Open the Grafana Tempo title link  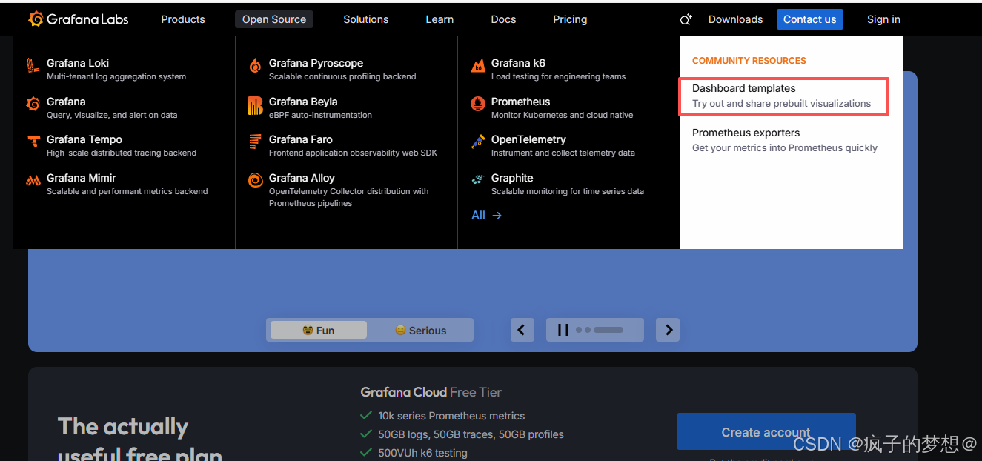[84, 139]
